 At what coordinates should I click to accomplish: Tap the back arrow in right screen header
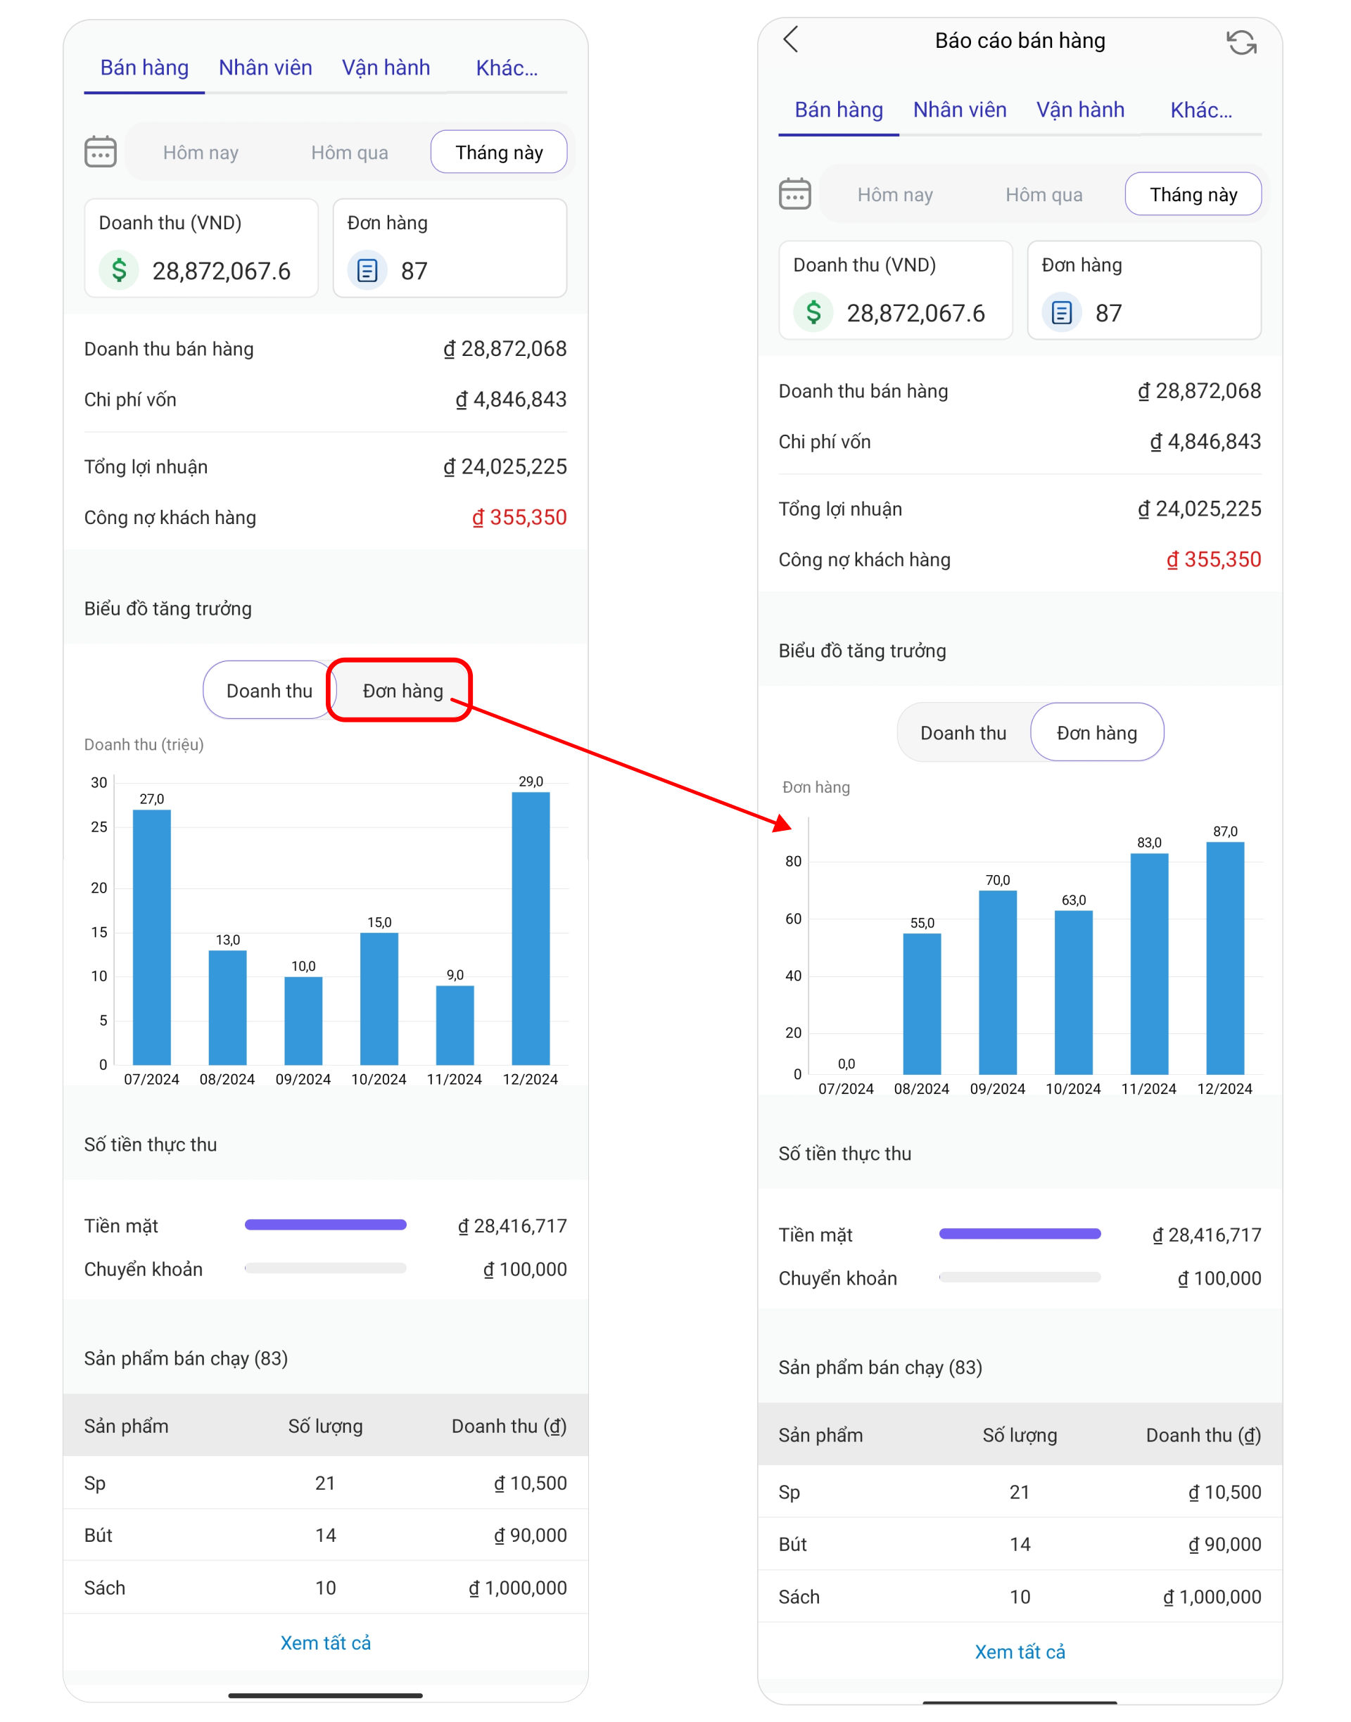tap(790, 39)
